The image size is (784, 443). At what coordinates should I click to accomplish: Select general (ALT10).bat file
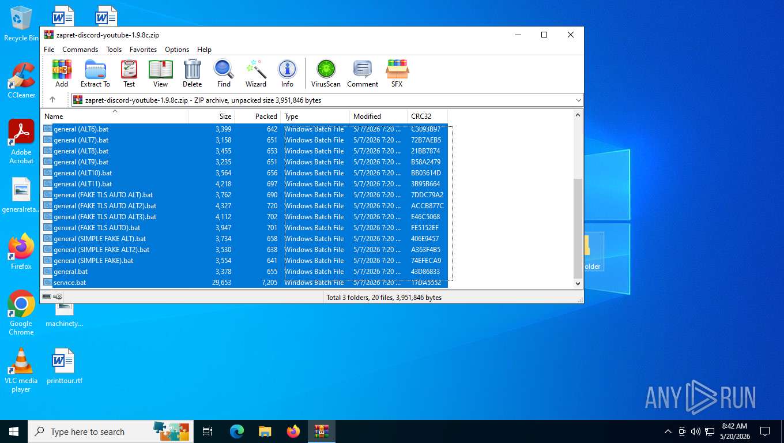point(244,173)
